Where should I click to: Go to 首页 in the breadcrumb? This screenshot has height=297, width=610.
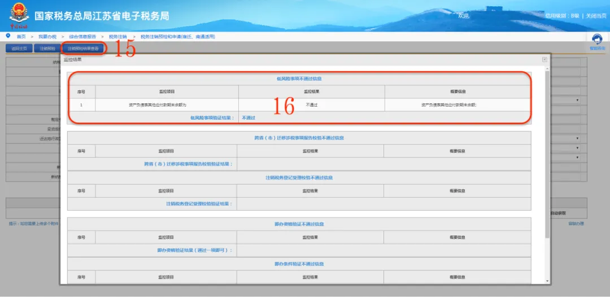[21, 37]
